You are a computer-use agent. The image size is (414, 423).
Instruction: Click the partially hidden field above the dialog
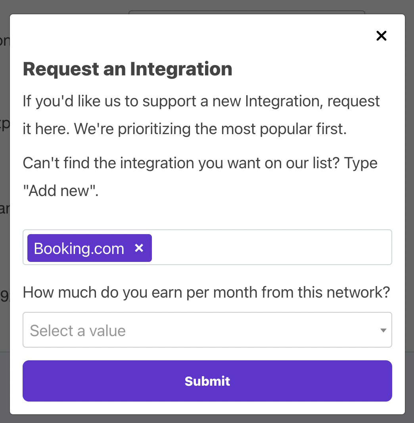click(x=247, y=12)
